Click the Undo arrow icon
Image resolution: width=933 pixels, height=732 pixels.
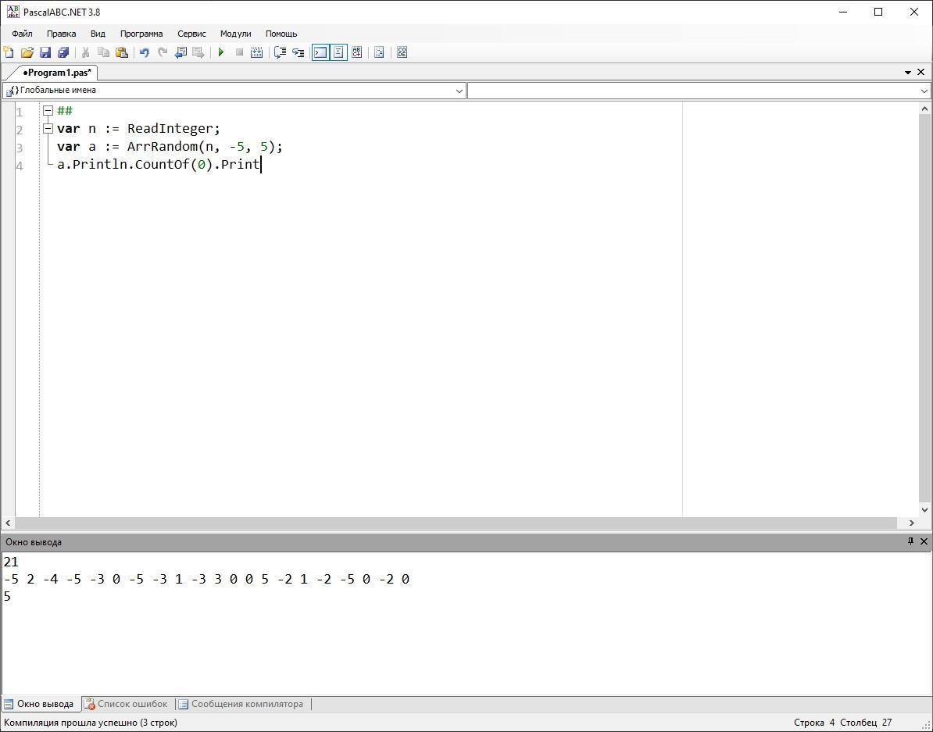coord(144,52)
